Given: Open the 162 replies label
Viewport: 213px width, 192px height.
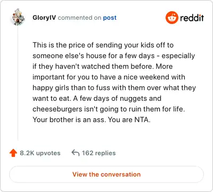Looking at the screenshot, I should (99, 153).
